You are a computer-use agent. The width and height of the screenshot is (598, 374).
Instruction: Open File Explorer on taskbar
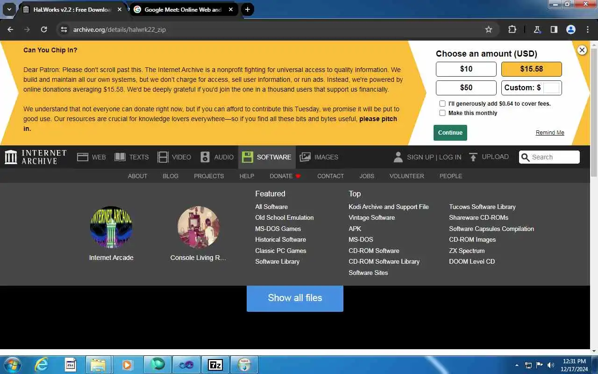click(x=99, y=365)
